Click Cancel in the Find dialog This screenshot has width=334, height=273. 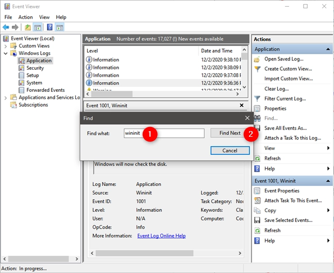coord(230,151)
